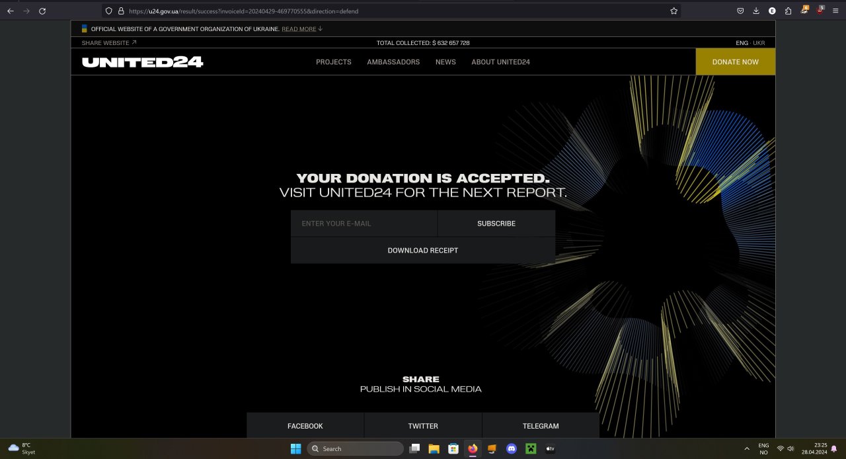Save the page to Pocket
846x459 pixels.
(x=741, y=11)
